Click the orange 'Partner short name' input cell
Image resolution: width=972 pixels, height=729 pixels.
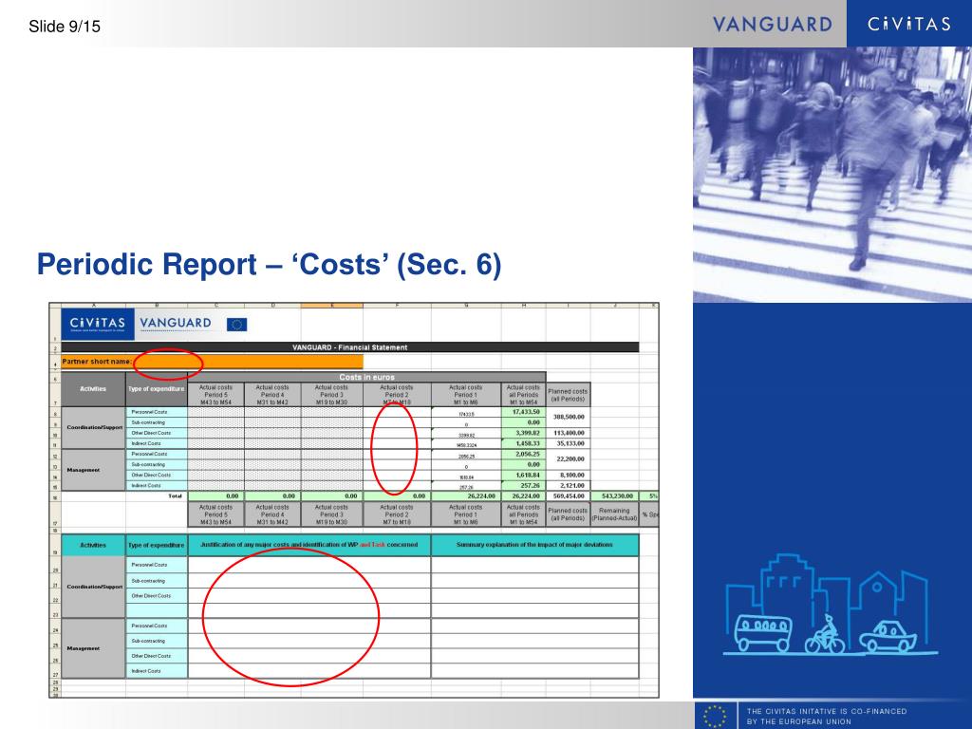212,362
